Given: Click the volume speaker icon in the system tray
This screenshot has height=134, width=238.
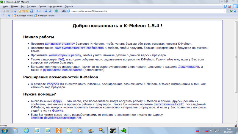Looking at the screenshot, I should pyautogui.click(x=219, y=131).
